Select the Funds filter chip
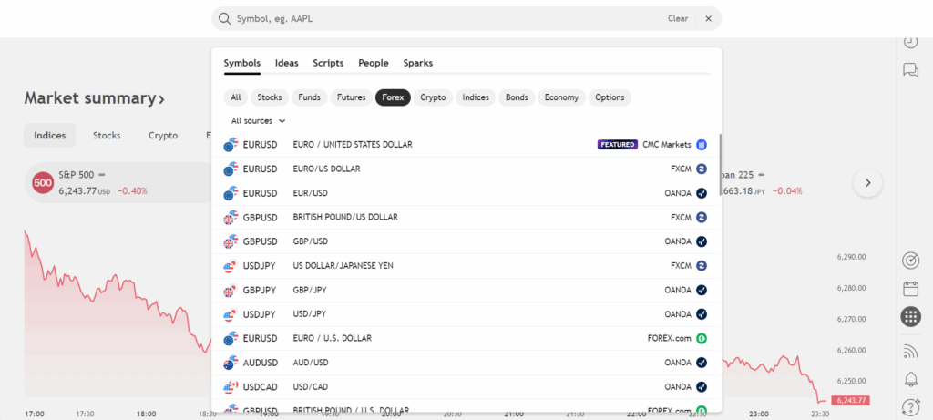Viewport: 933px width, 420px height. click(x=310, y=97)
